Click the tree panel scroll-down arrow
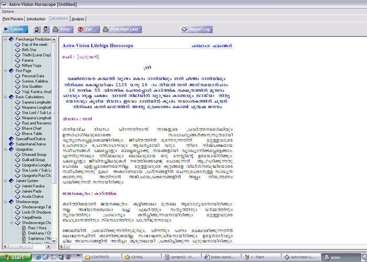This screenshot has height=262, width=367. pos(54,241)
